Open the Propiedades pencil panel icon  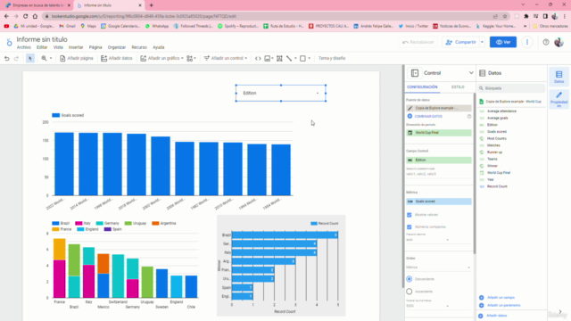pyautogui.click(x=559, y=99)
